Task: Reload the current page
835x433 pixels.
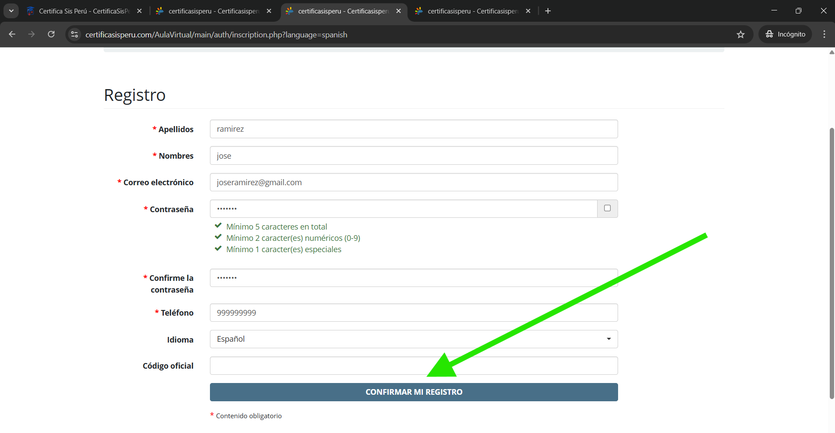Action: click(x=51, y=34)
